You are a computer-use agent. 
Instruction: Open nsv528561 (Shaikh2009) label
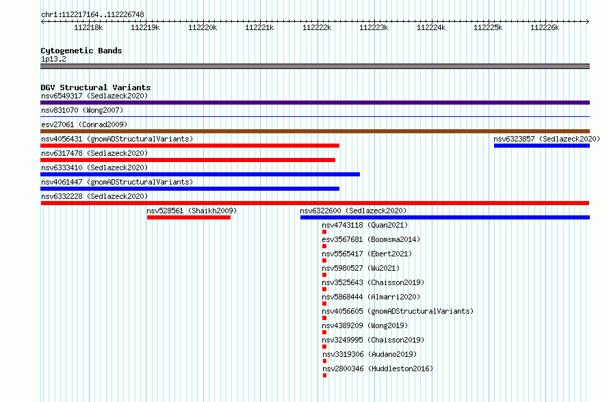[x=192, y=211]
